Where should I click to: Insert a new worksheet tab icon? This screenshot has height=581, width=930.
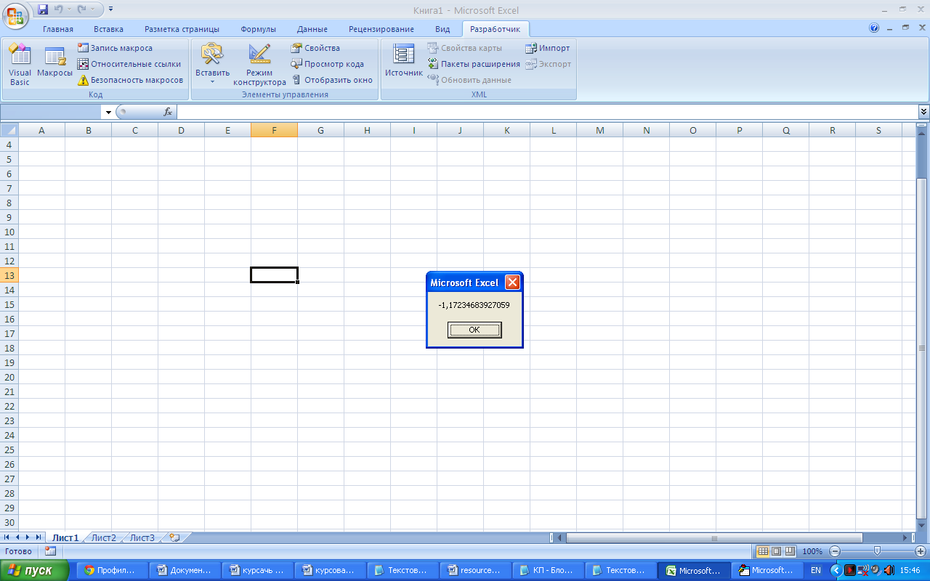(174, 538)
